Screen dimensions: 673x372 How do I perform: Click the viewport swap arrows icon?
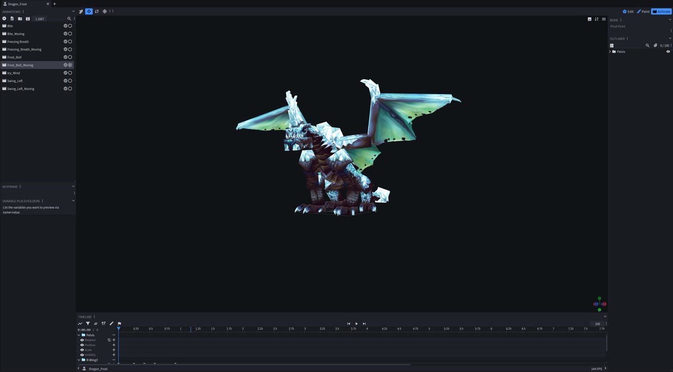[597, 18]
